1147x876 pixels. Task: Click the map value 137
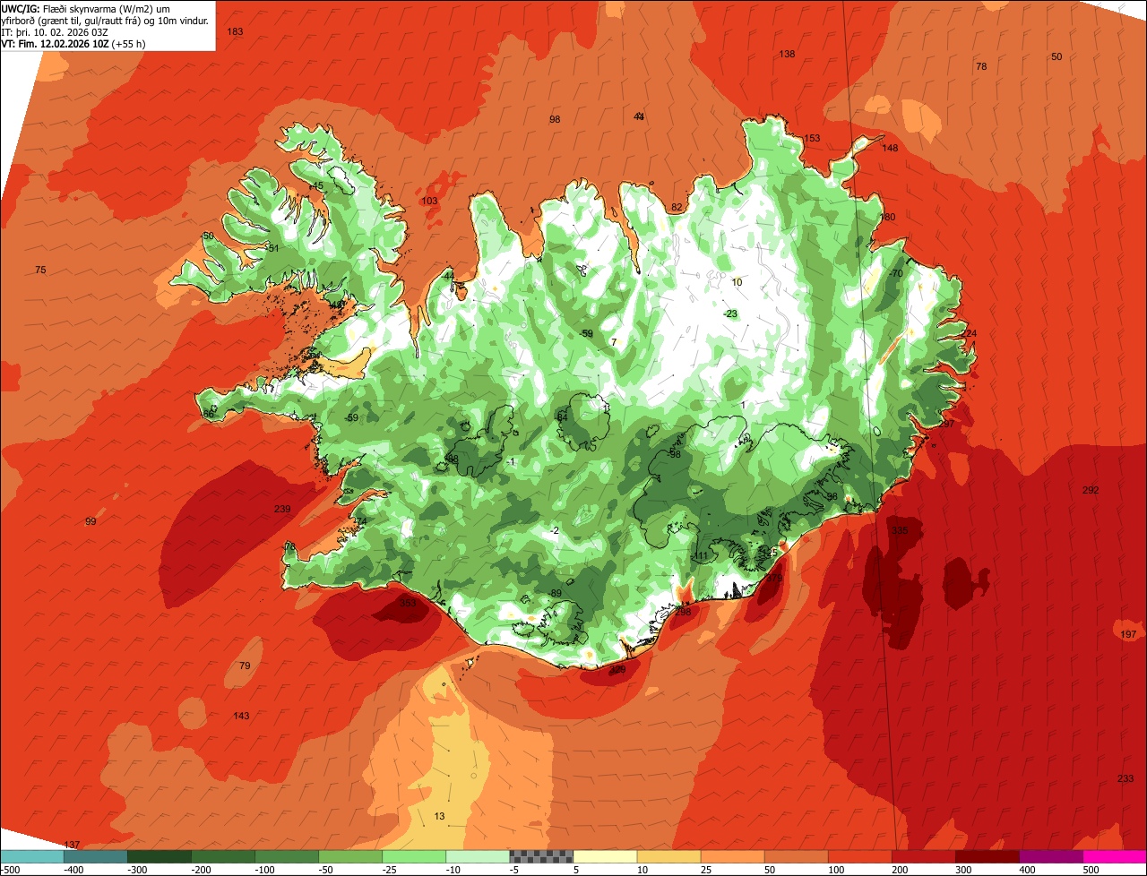[x=73, y=845]
